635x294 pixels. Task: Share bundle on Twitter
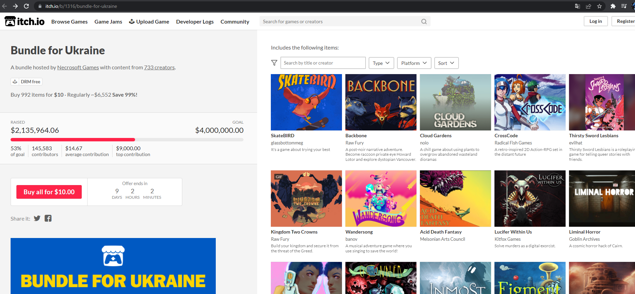37,219
